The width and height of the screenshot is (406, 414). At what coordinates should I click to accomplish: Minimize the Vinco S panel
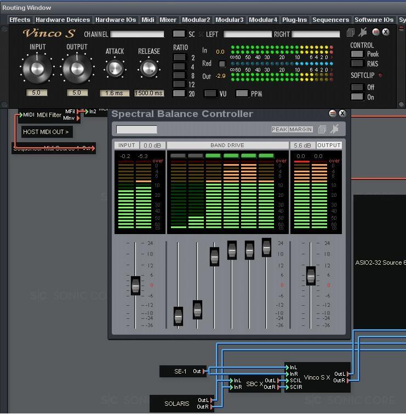pos(375,32)
